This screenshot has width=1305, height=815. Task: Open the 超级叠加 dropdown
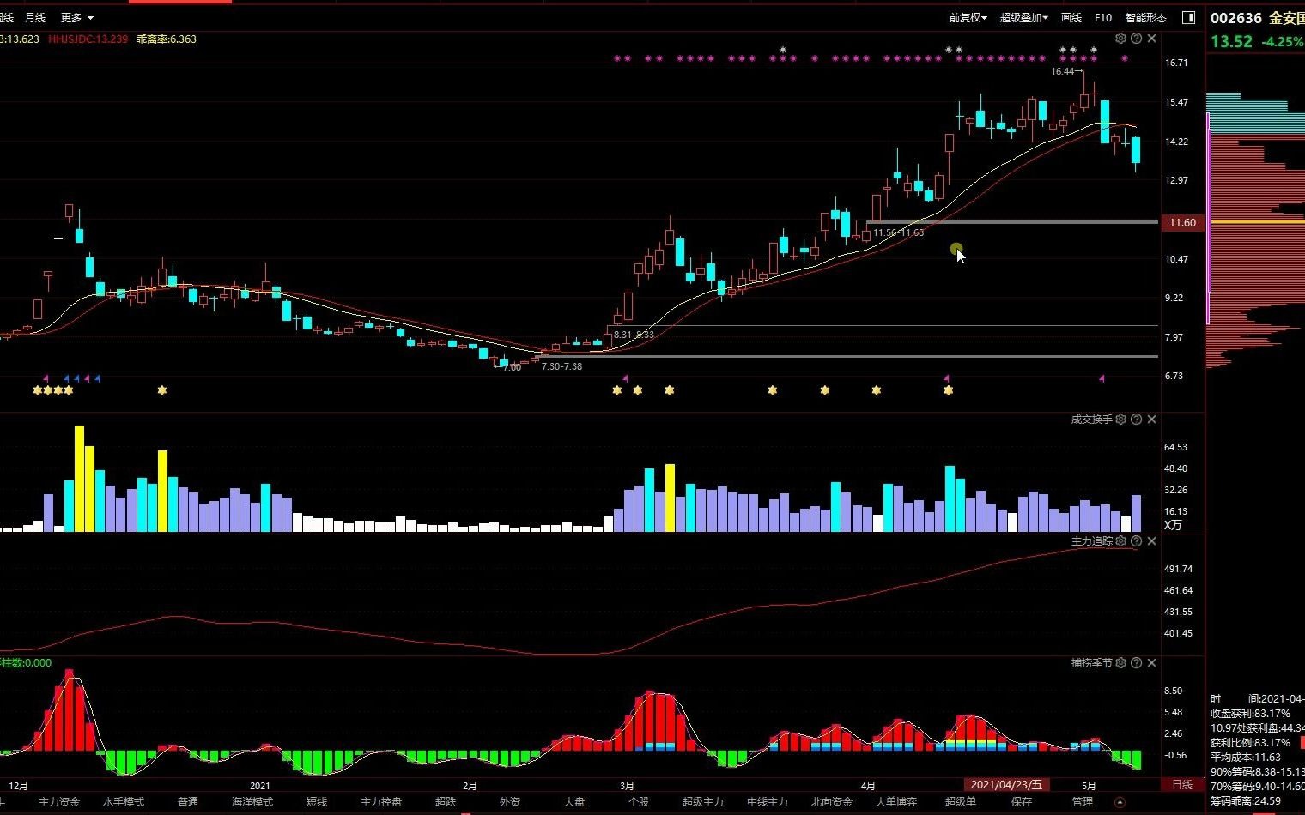pos(1023,17)
